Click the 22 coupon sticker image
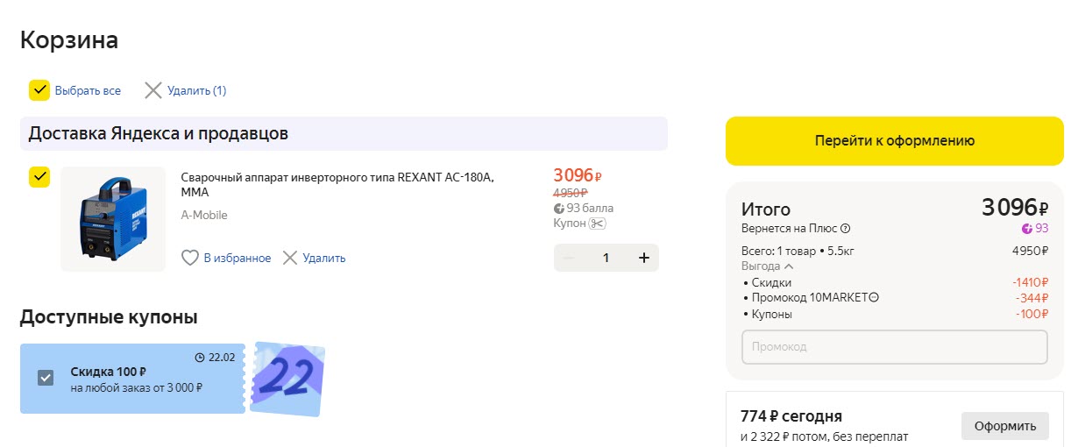Viewport: 1071px width, 447px height. [x=287, y=378]
